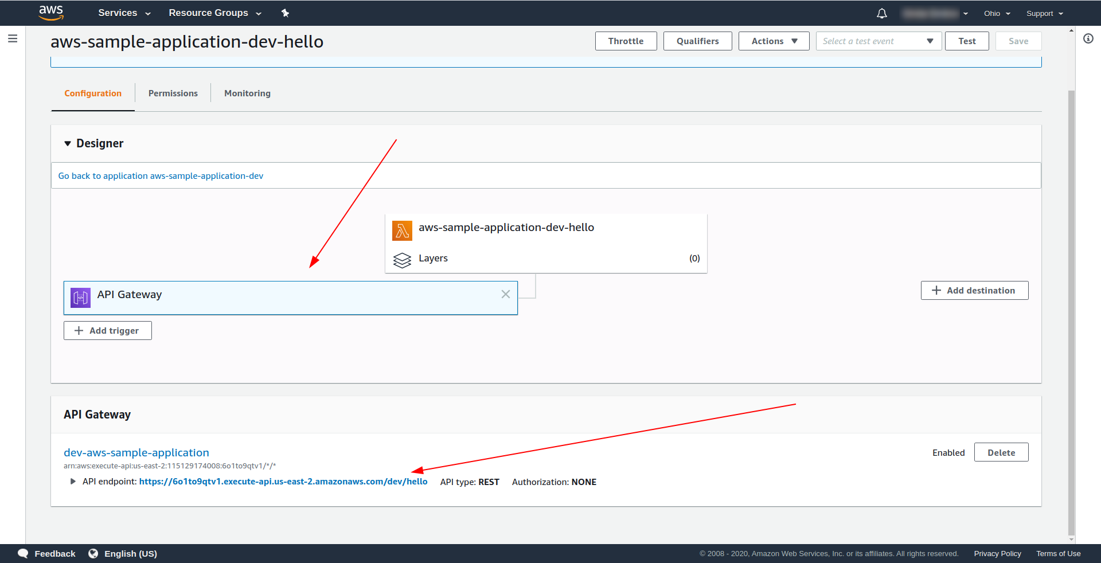Screen dimensions: 1101x563
Task: Select the Authorization NONE text
Action: click(x=554, y=482)
